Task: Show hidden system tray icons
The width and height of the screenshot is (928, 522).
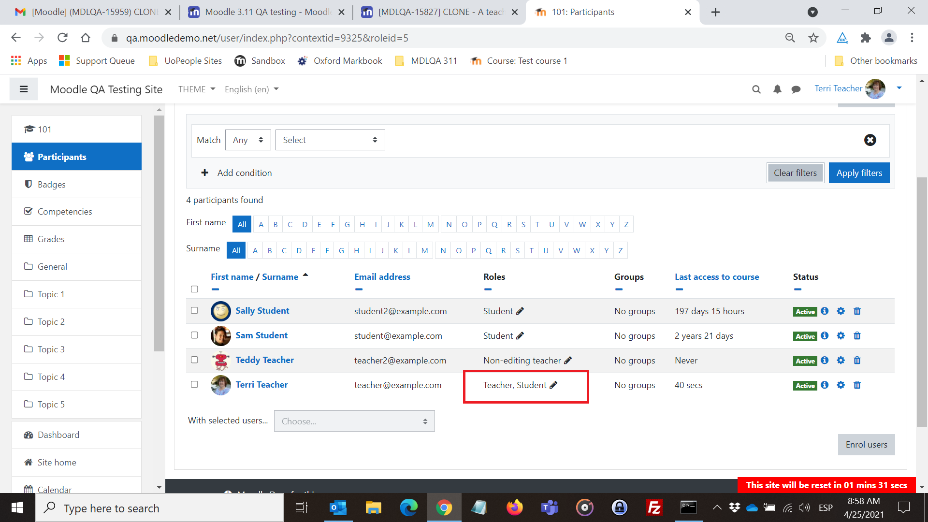Action: [x=717, y=507]
